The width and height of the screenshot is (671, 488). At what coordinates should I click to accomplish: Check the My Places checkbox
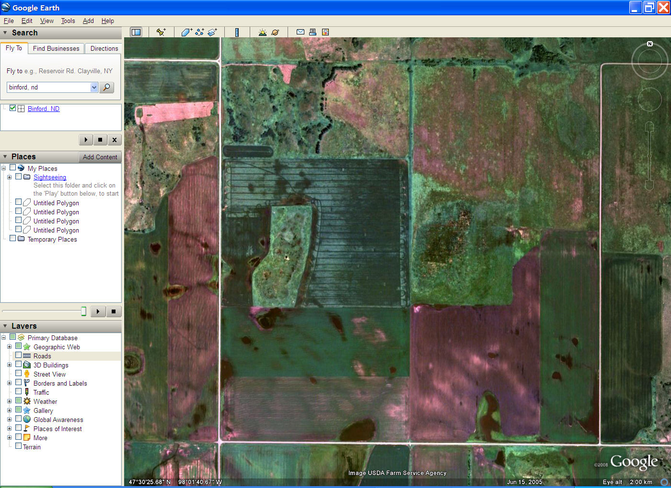pyautogui.click(x=13, y=168)
